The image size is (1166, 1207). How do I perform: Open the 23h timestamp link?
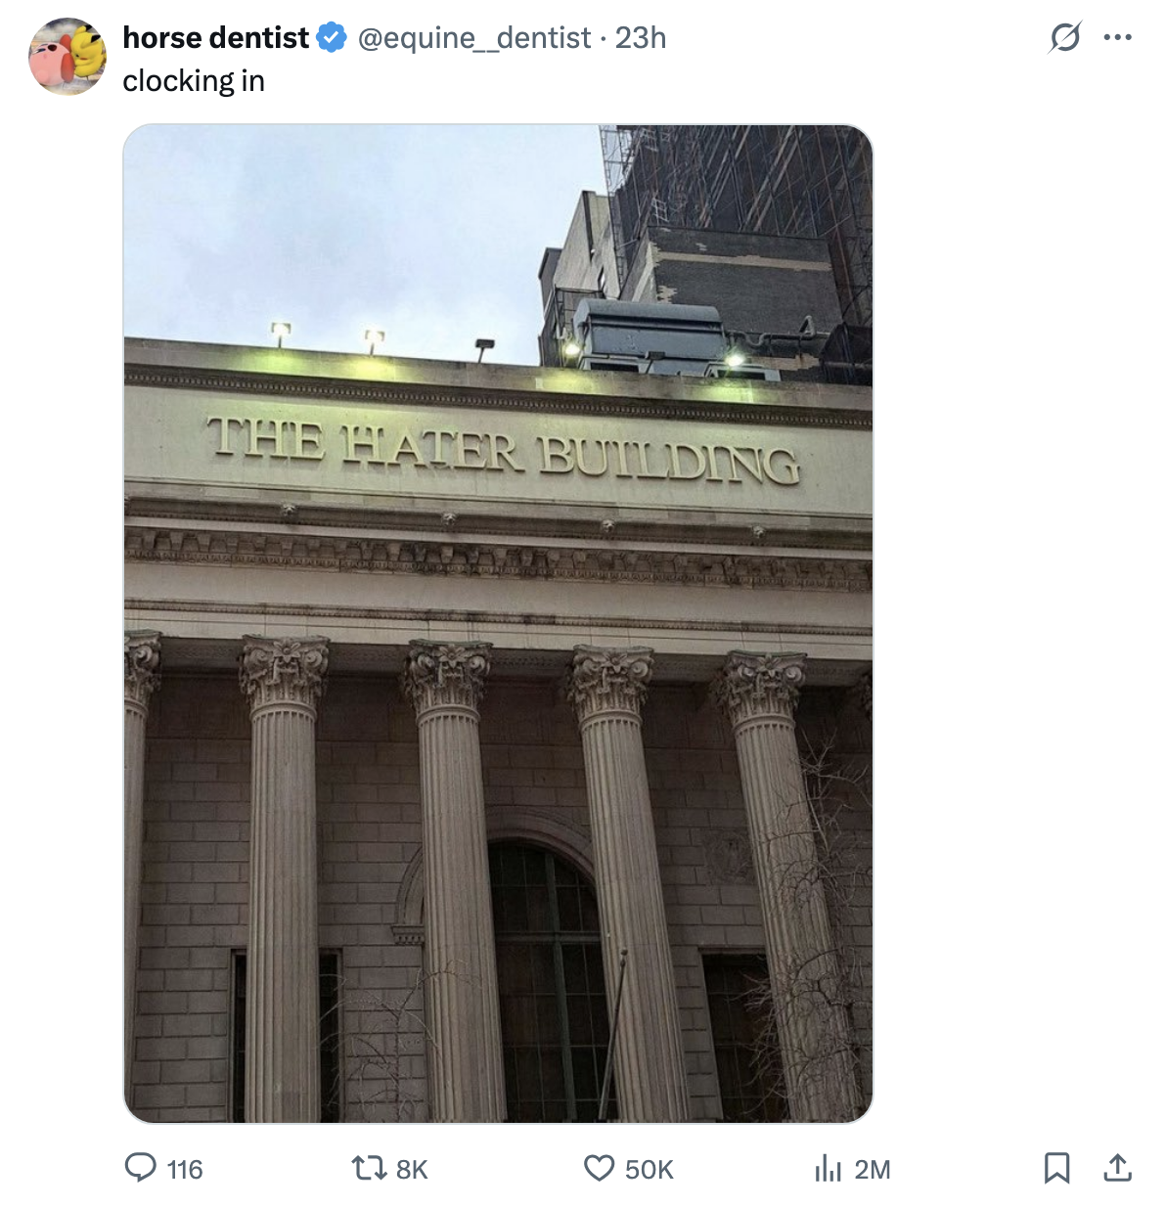(641, 37)
